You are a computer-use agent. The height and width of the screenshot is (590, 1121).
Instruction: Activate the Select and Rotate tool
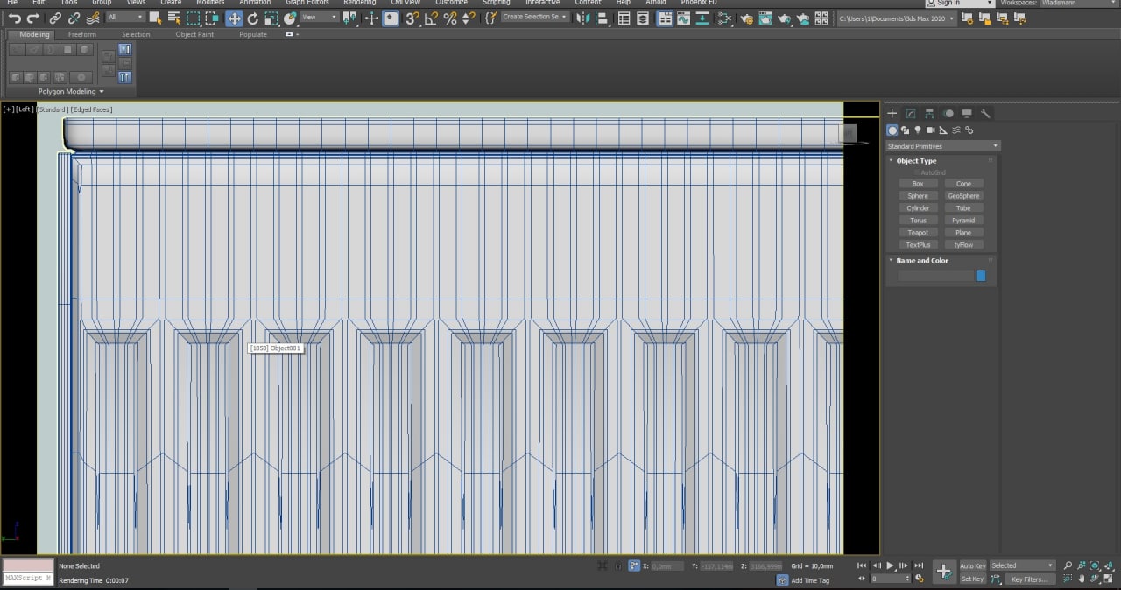click(x=252, y=18)
